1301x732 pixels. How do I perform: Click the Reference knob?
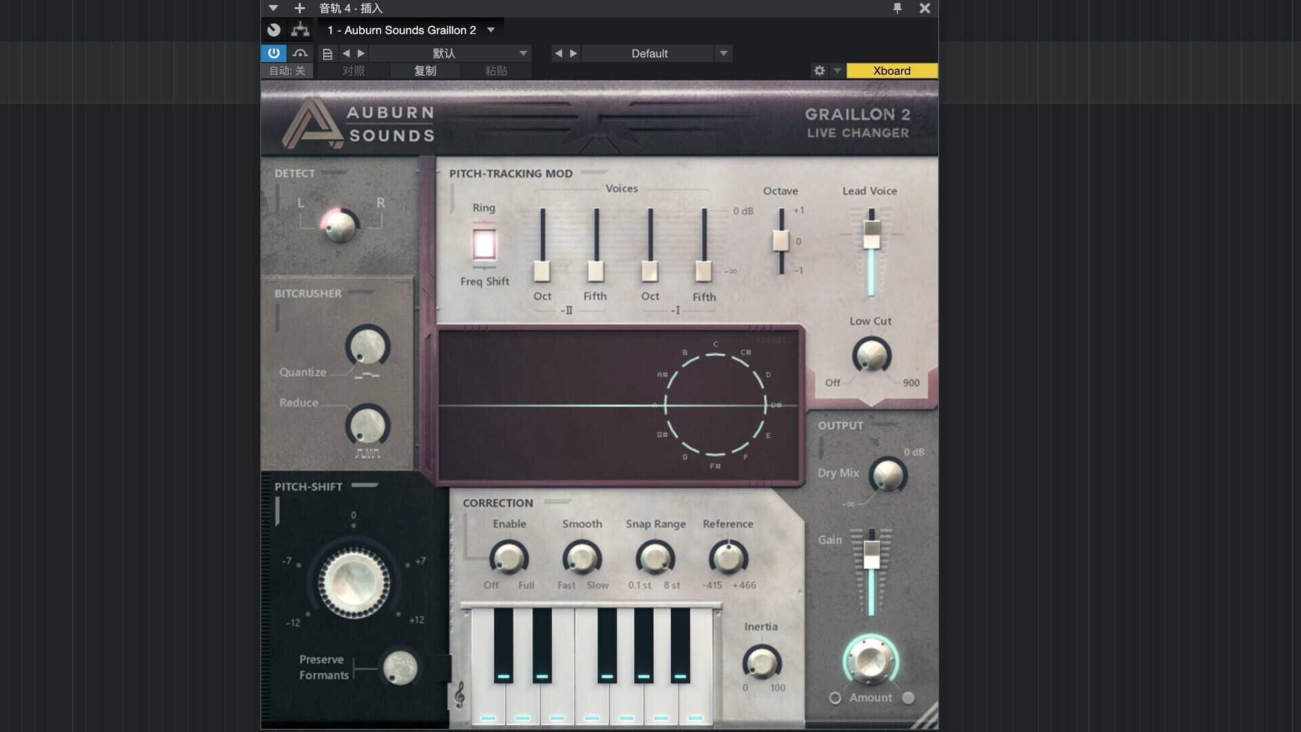click(728, 558)
